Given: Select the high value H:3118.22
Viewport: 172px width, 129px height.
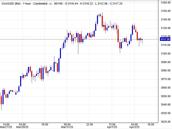Looking at the screenshot, I should tap(88, 4).
